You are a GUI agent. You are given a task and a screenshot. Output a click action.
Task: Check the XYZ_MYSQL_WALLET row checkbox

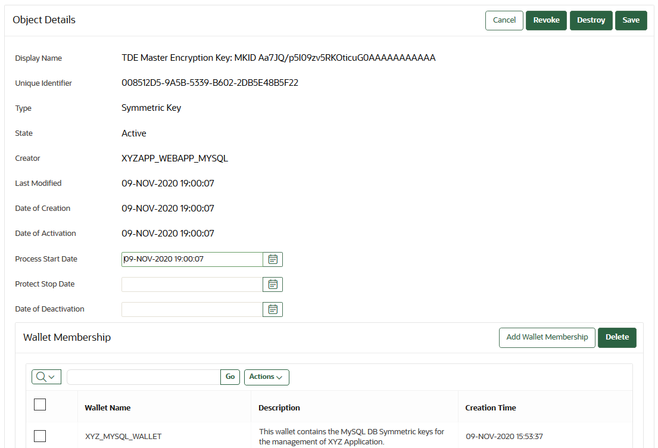point(40,436)
